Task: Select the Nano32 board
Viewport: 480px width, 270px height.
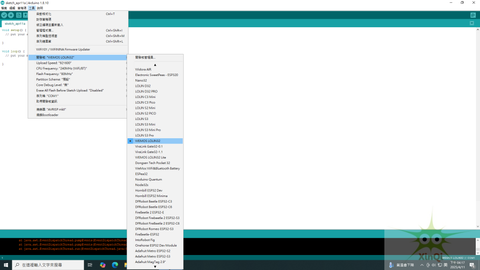Action: (x=155, y=80)
